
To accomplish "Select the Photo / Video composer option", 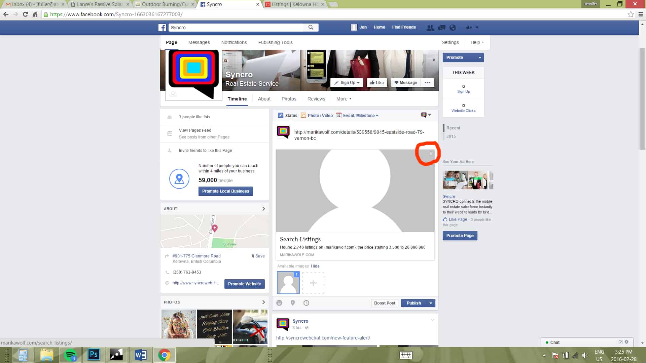I will 317,115.
